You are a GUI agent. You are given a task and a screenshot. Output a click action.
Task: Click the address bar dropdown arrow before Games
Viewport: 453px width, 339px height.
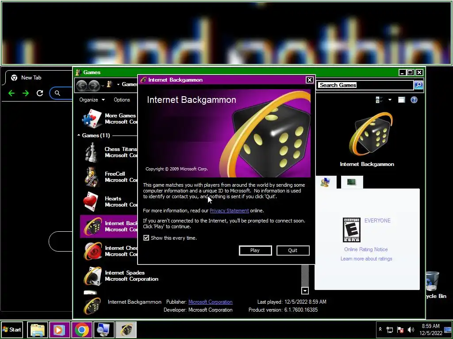[x=118, y=84]
